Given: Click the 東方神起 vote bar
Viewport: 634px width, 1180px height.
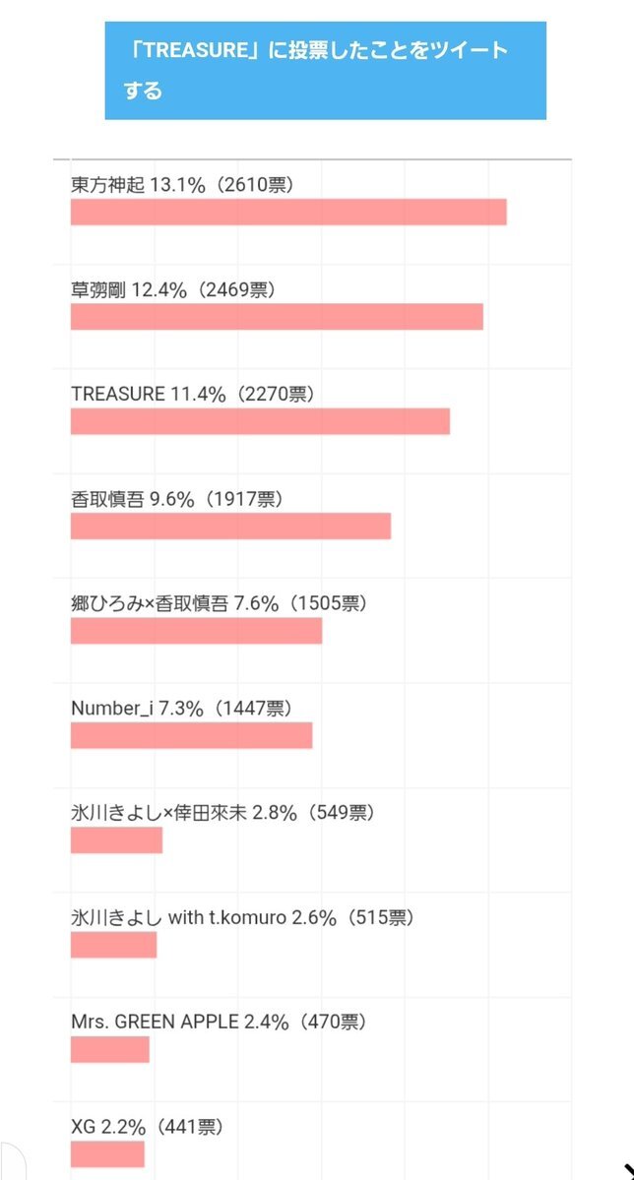Looking at the screenshot, I should tap(288, 213).
